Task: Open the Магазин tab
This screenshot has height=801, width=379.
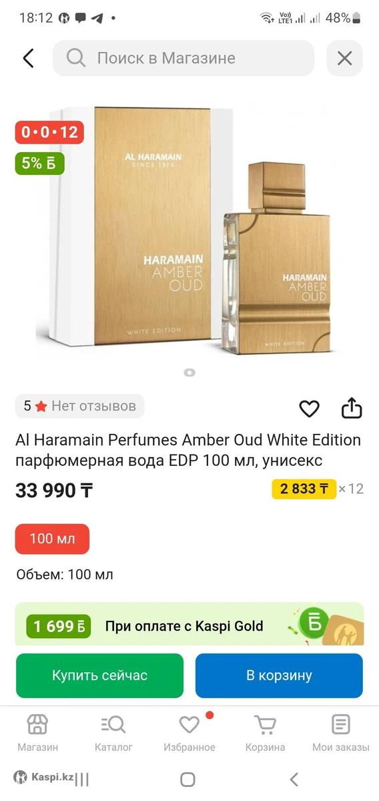Action: tap(37, 732)
